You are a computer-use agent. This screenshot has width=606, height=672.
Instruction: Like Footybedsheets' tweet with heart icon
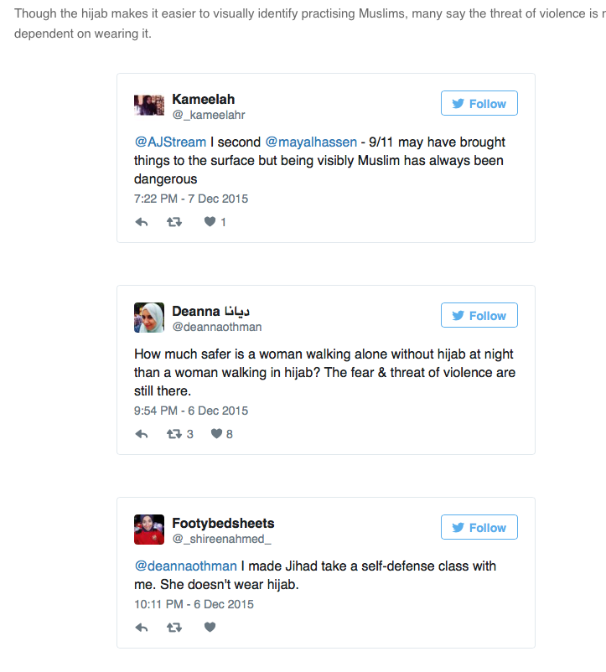pyautogui.click(x=210, y=627)
